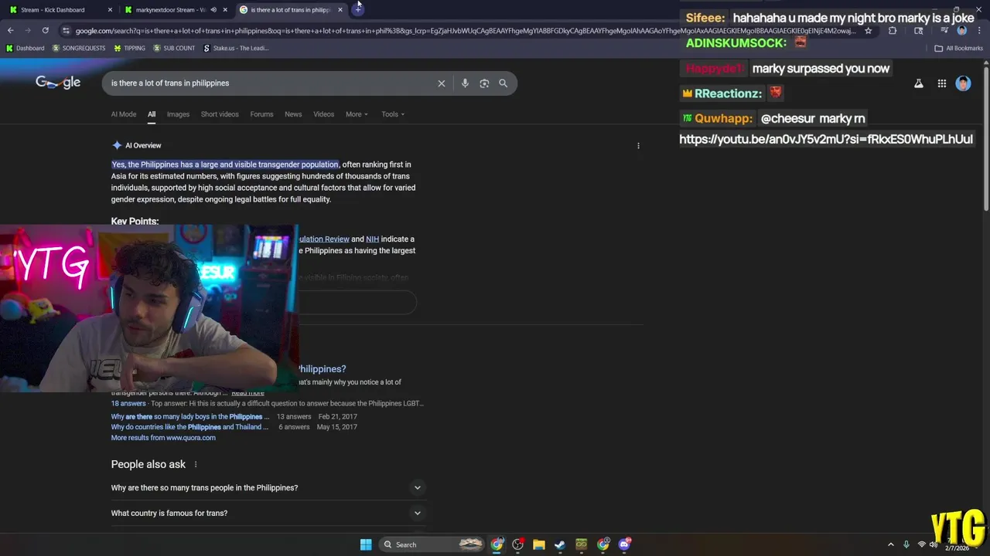Open the Tools dropdown
This screenshot has height=556, width=990.
393,114
